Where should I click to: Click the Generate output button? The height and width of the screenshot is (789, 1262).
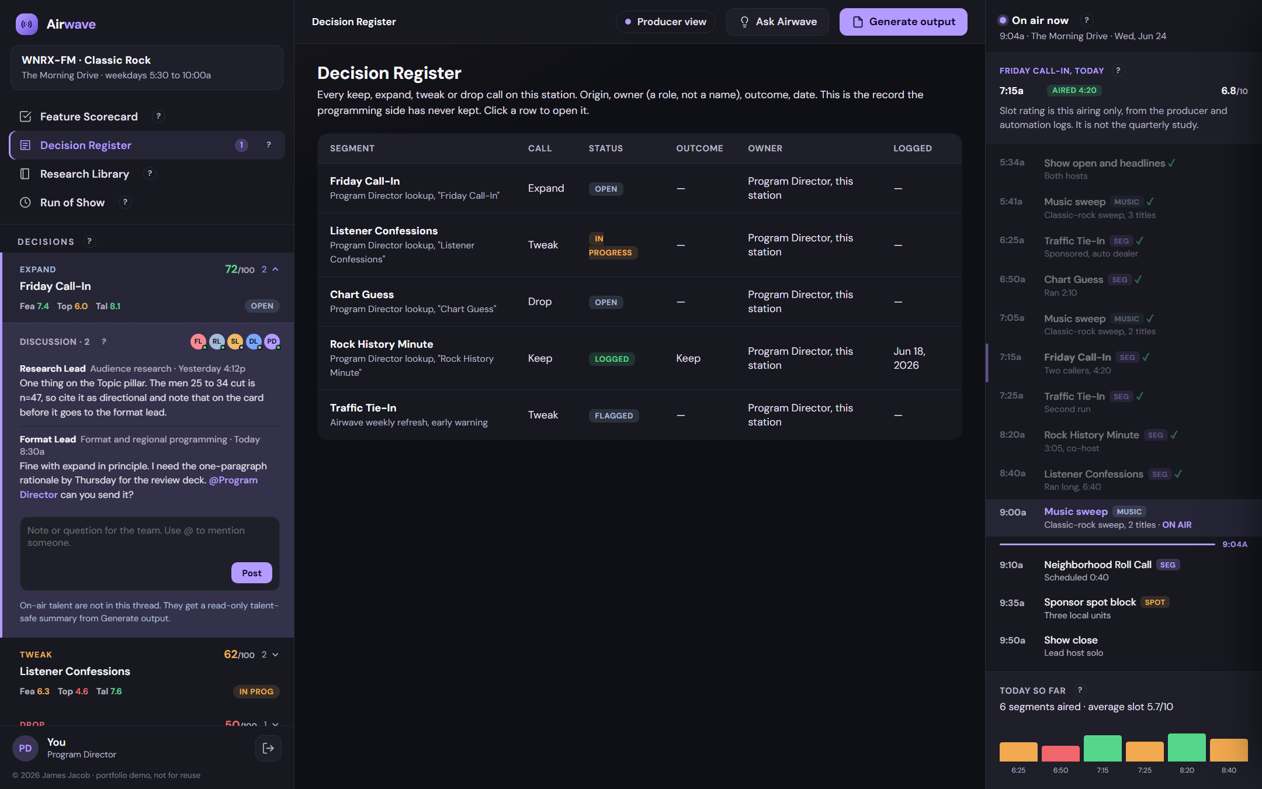point(903,22)
